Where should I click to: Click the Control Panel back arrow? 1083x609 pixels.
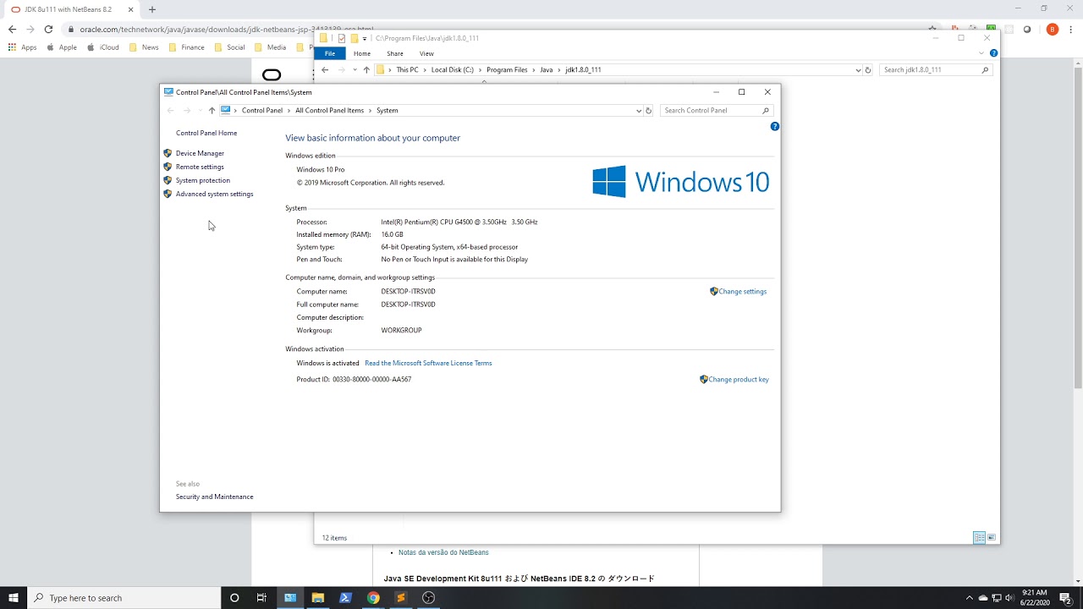[x=170, y=110]
